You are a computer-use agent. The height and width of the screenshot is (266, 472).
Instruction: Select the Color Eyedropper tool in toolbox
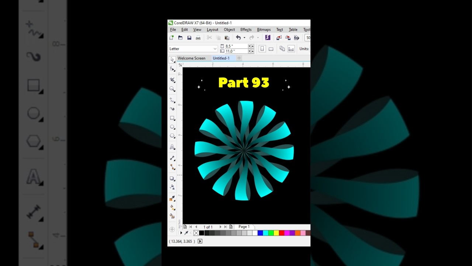click(172, 199)
